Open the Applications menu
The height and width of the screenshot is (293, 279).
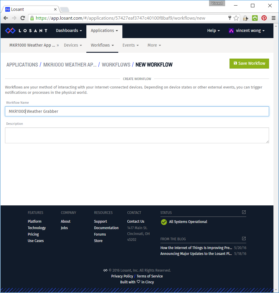click(x=104, y=30)
